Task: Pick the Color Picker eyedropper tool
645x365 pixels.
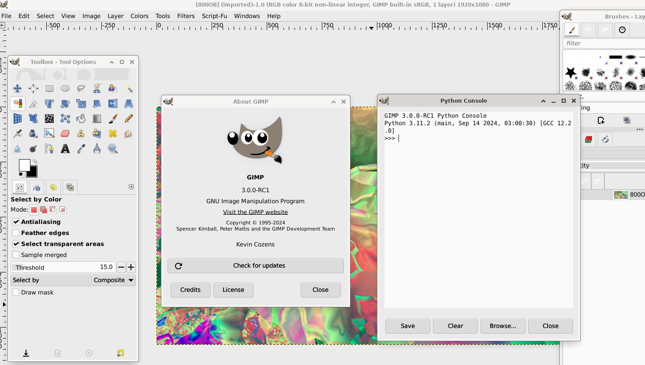Action: click(81, 149)
